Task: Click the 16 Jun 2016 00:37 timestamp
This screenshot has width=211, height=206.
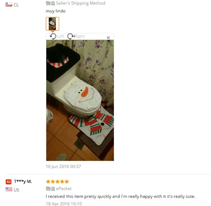Action: (63, 166)
